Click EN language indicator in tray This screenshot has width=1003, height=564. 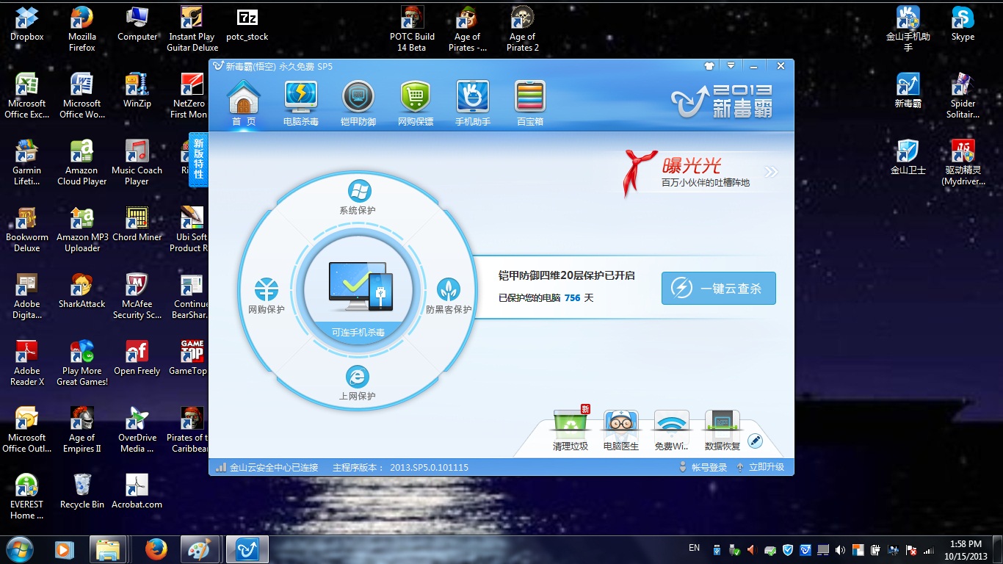click(x=694, y=548)
